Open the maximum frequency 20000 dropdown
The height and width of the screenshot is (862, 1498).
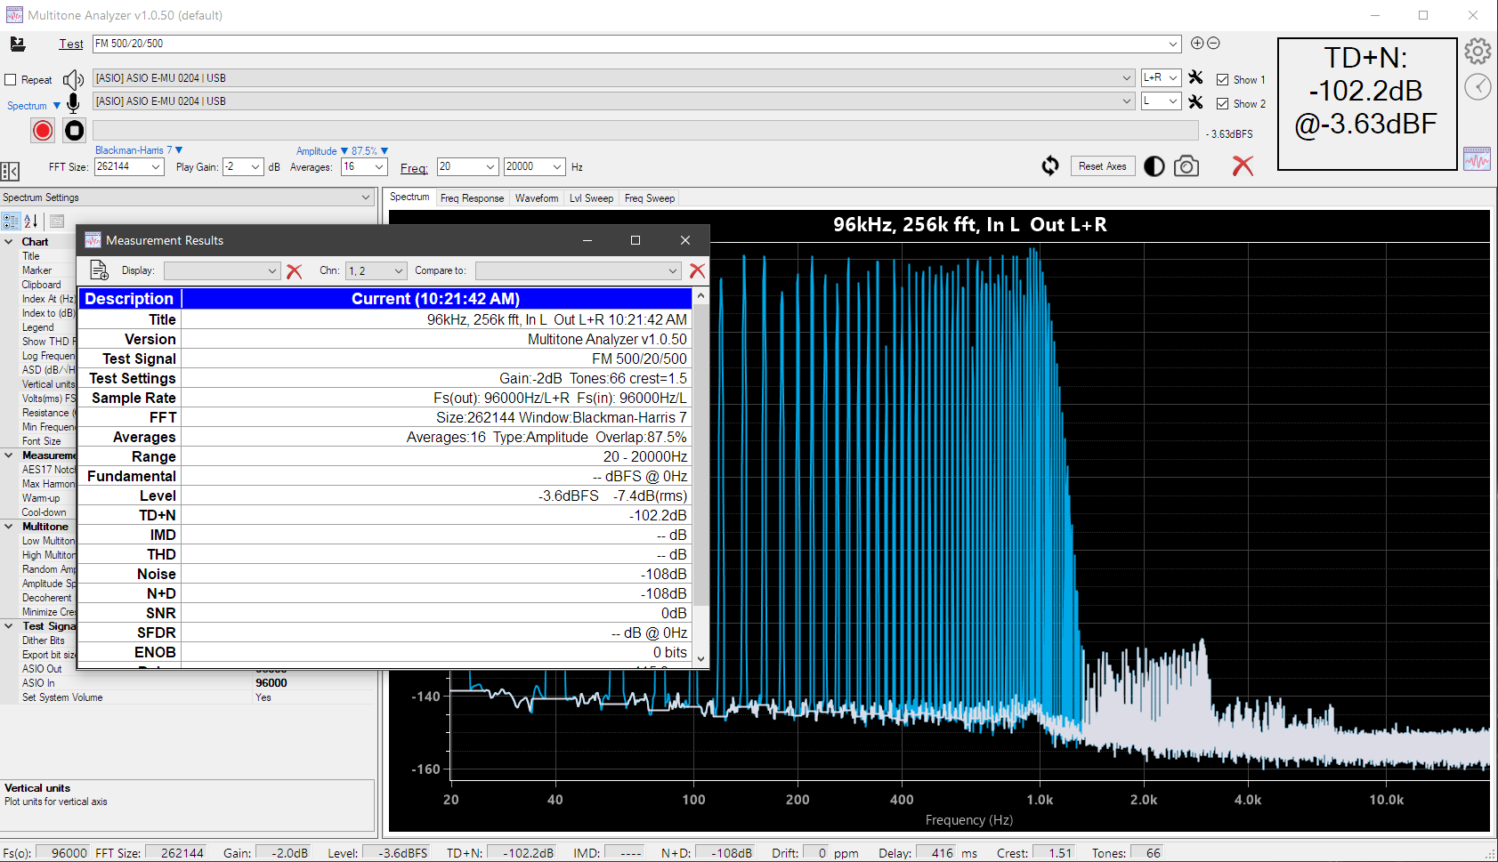tap(557, 166)
